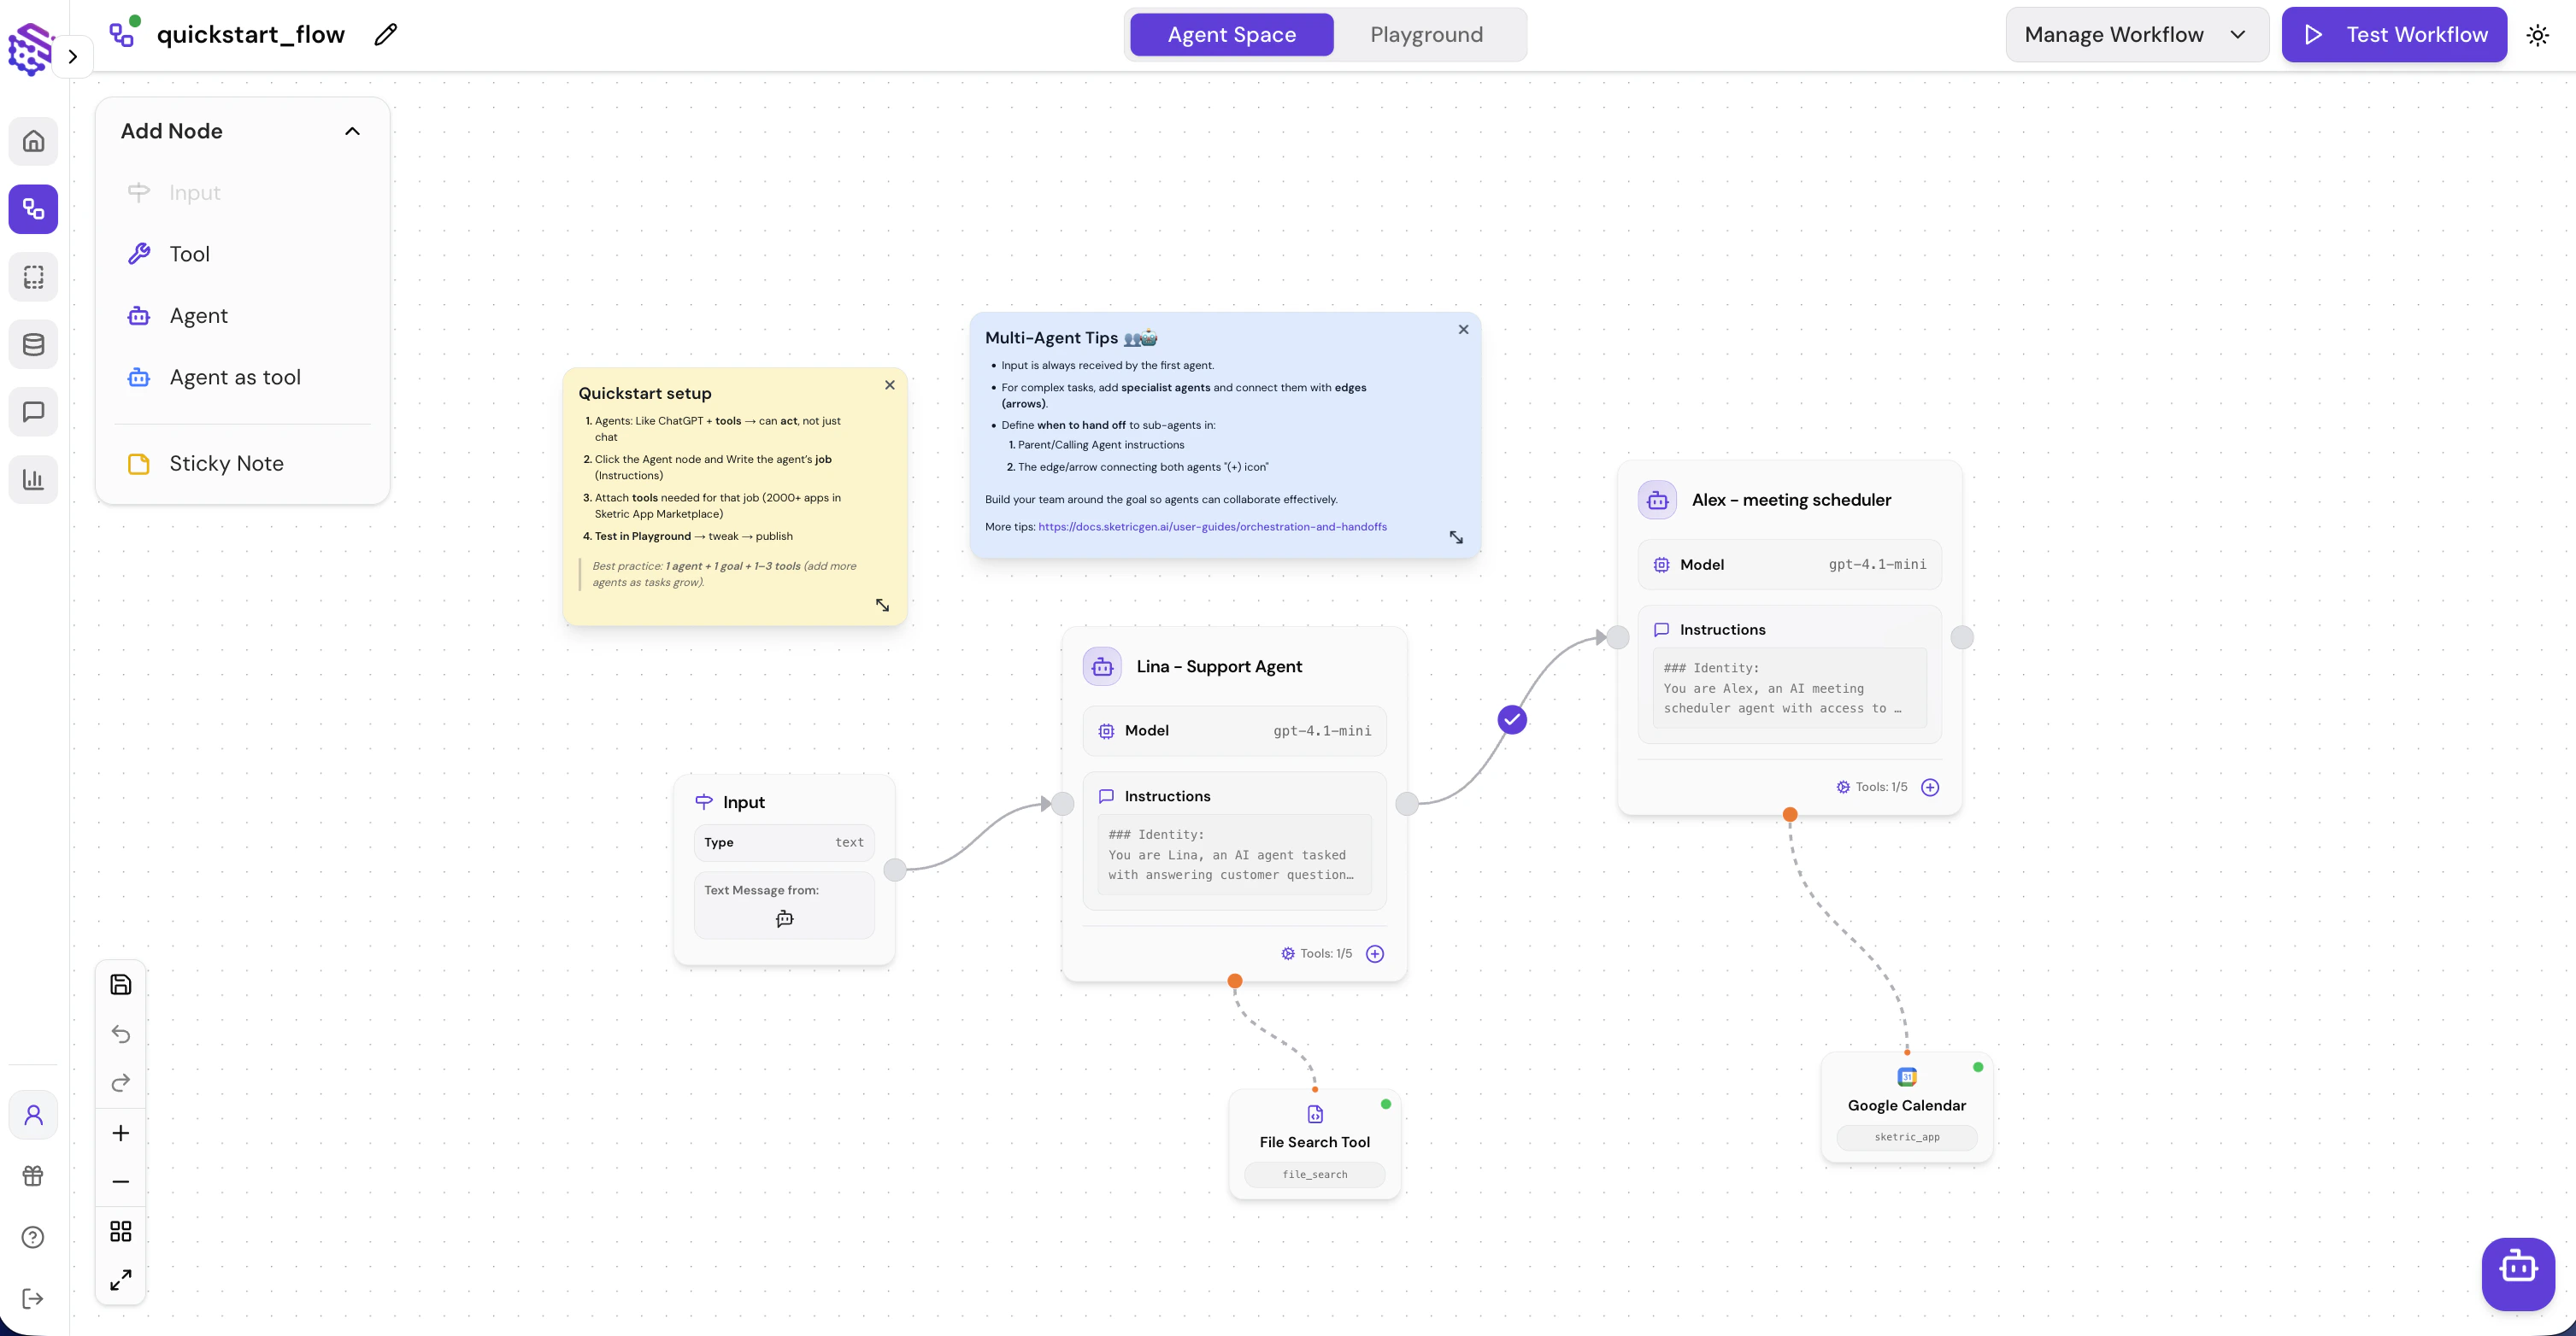Collapse the Add Node panel
Viewport: 2576px width, 1336px height.
point(351,130)
